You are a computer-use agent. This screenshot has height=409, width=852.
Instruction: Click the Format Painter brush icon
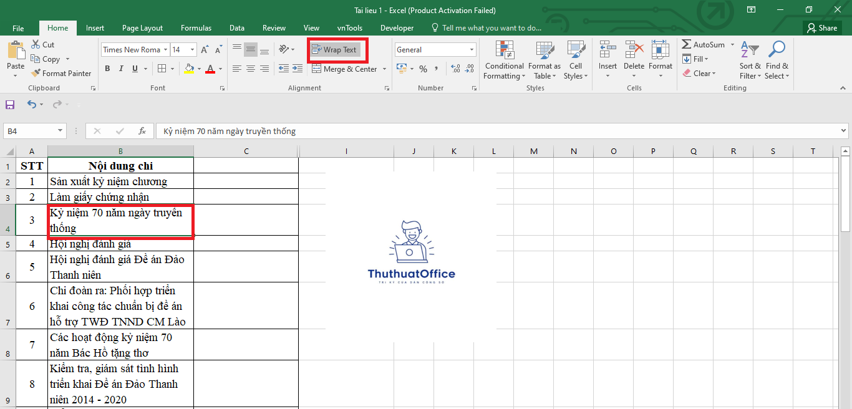pos(36,74)
